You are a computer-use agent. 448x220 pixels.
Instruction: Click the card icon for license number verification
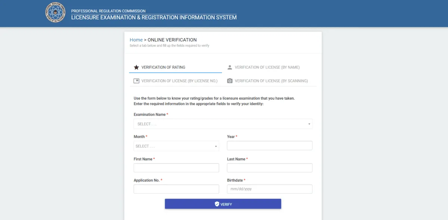[136, 81]
